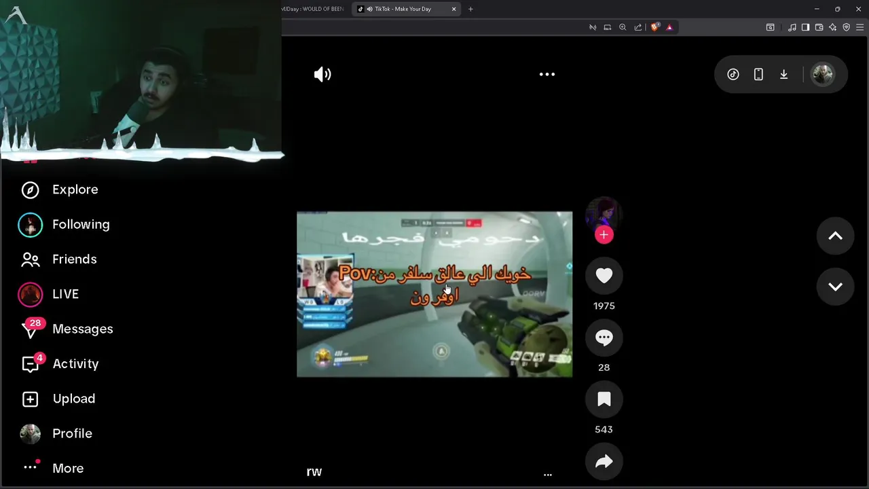
Task: Share the video with the arrow icon
Action: pos(604,462)
